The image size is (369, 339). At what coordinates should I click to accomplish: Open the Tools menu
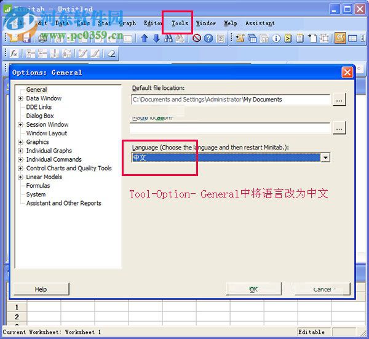coord(180,23)
